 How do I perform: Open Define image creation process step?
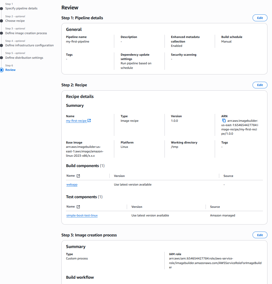(x=26, y=33)
